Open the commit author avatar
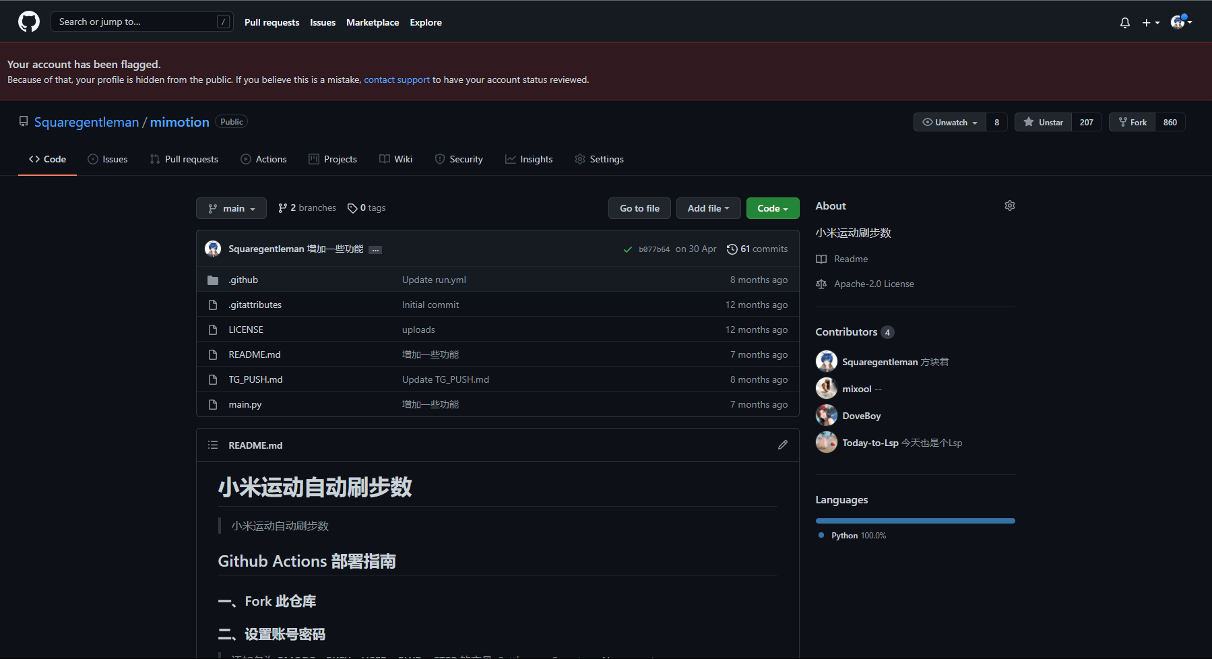This screenshot has height=659, width=1212. pos(213,249)
